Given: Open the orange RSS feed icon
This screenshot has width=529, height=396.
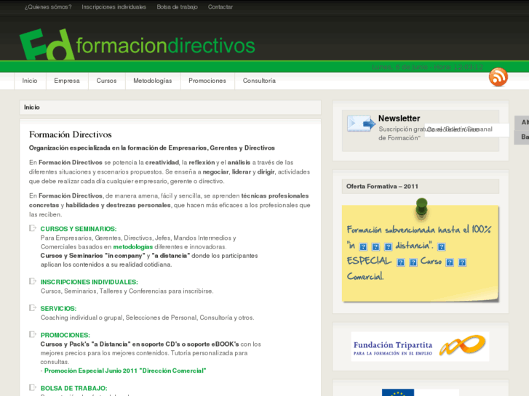Looking at the screenshot, I should pos(498,77).
